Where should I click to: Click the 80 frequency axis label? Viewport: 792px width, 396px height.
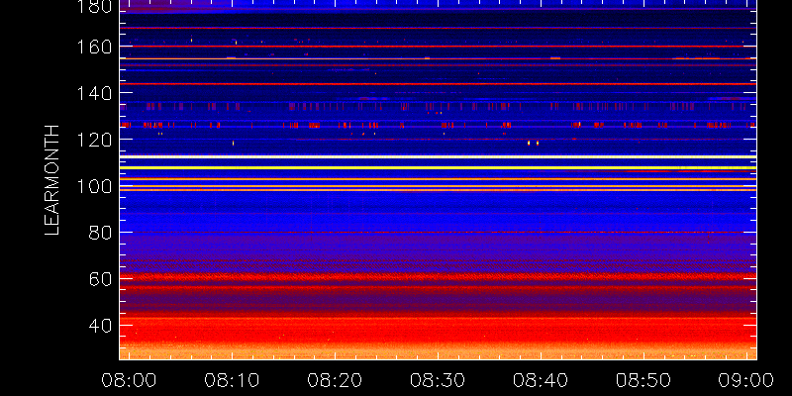(x=101, y=234)
